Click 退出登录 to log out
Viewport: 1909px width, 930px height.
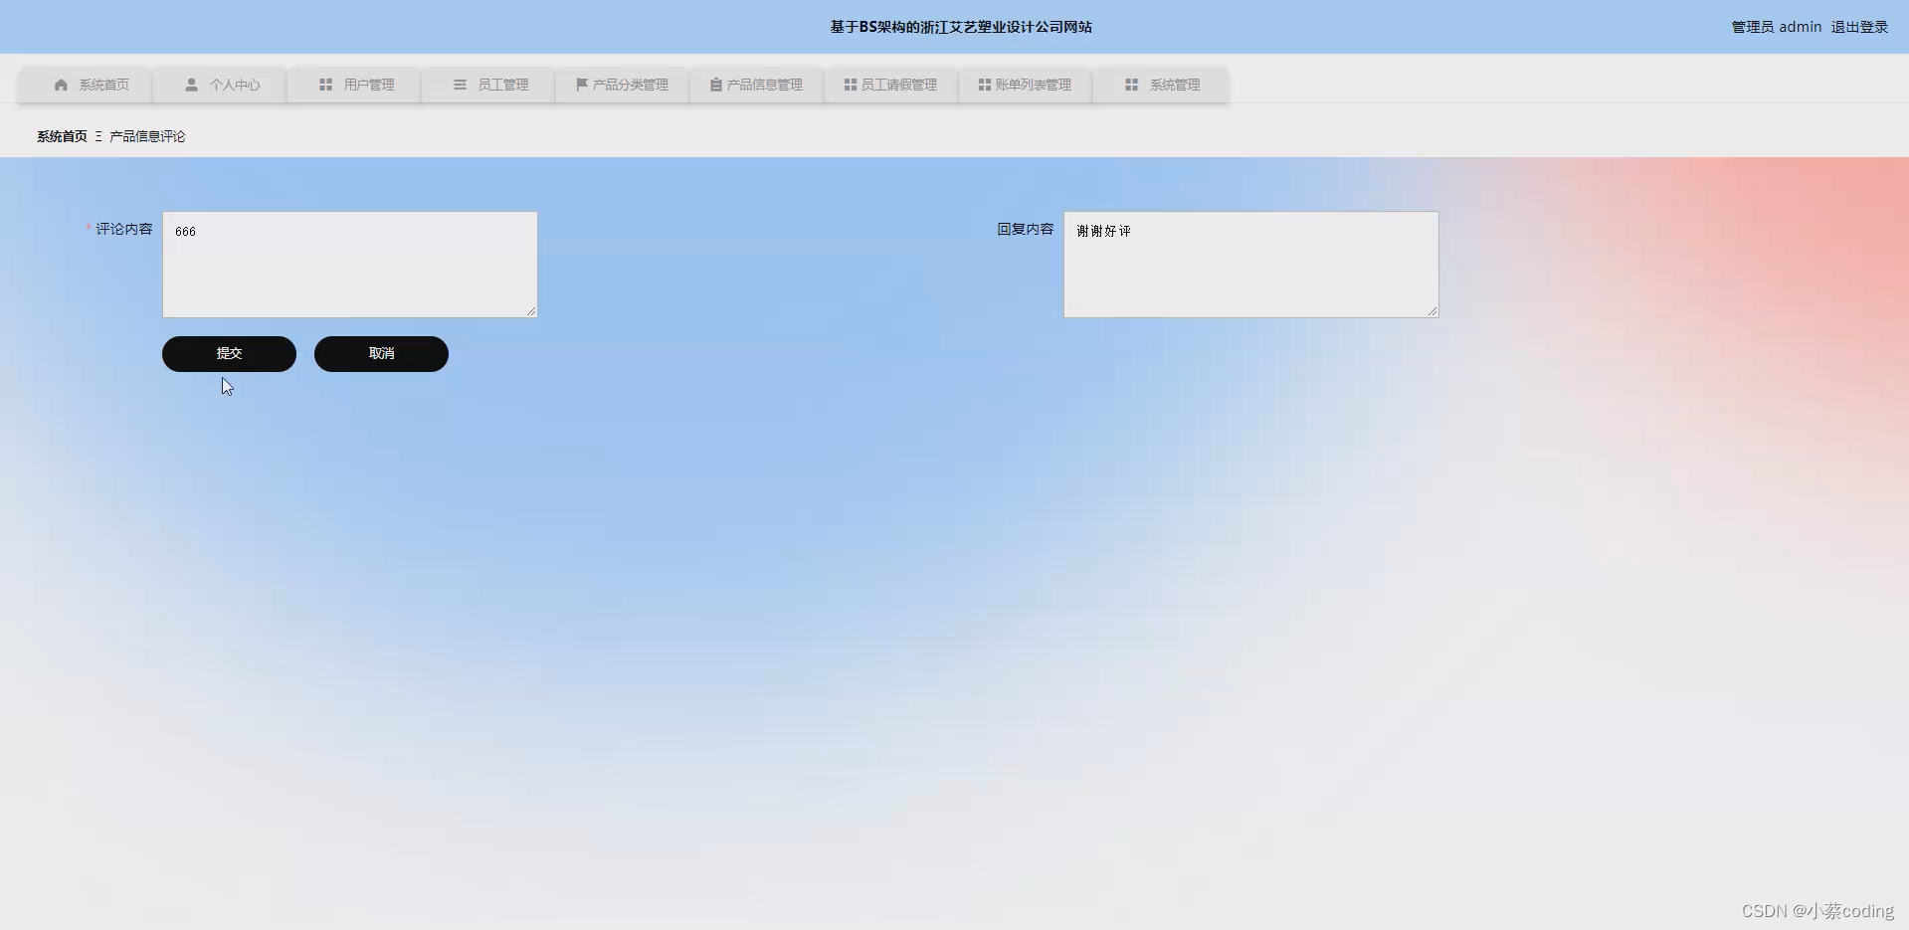click(x=1859, y=27)
